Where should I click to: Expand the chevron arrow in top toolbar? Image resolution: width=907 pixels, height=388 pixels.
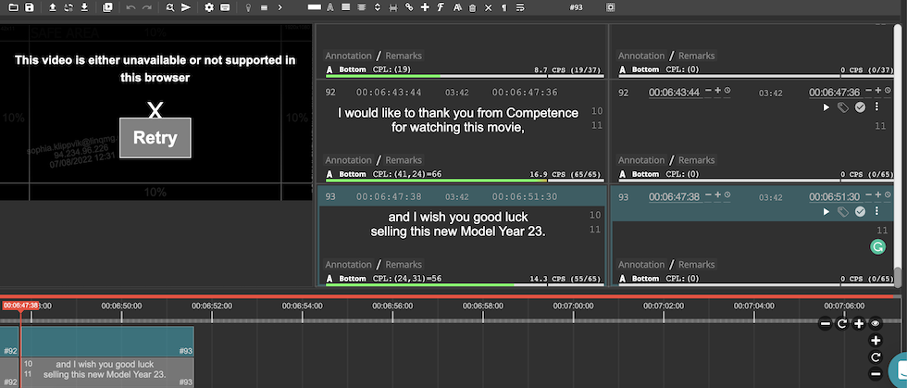coord(280,7)
